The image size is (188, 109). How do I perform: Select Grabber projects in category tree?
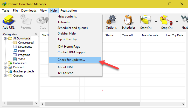[x=24, y=71]
